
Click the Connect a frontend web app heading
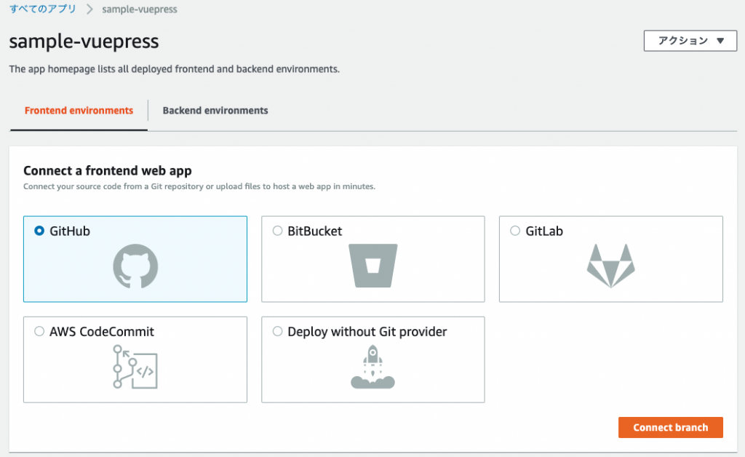coord(108,170)
